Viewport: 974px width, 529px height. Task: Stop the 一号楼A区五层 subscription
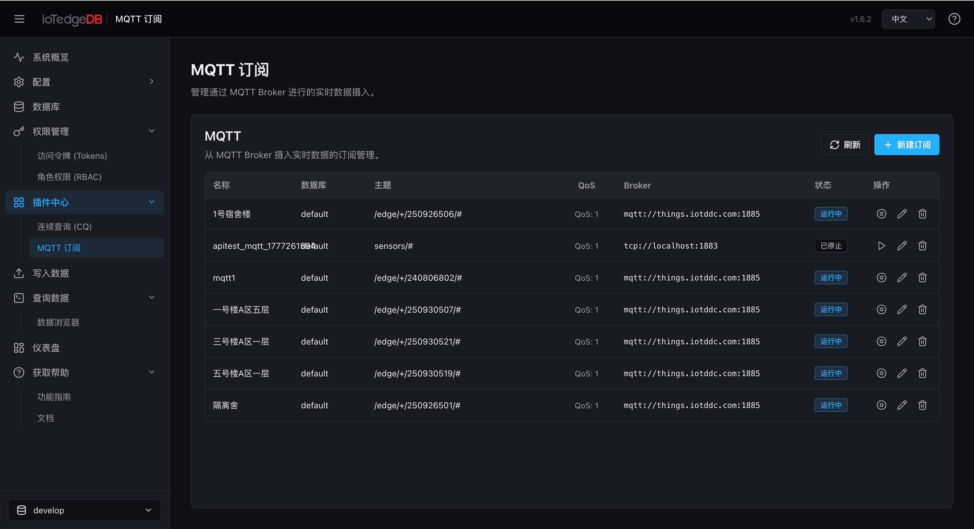click(881, 309)
